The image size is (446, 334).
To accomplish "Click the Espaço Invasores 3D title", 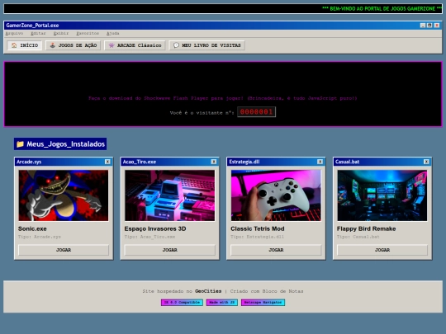I will (155, 228).
